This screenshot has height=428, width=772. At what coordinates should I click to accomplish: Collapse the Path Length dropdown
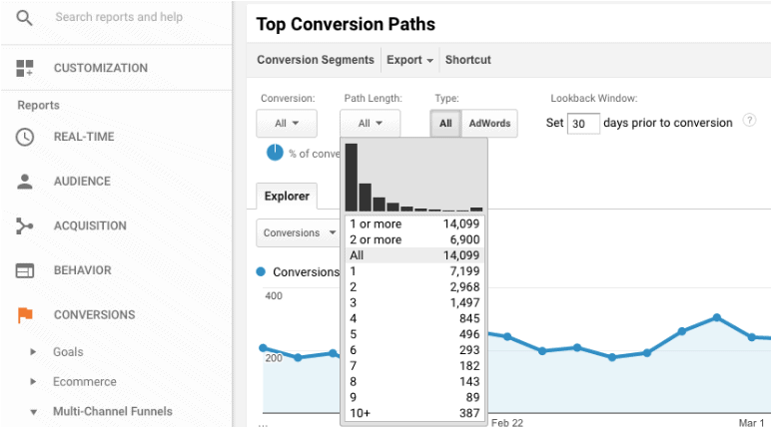(x=370, y=124)
